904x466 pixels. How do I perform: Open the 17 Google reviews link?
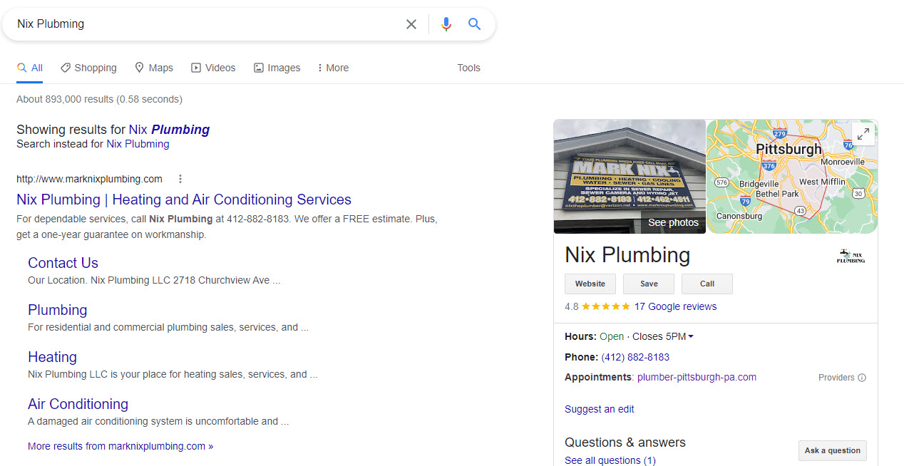[x=675, y=306]
